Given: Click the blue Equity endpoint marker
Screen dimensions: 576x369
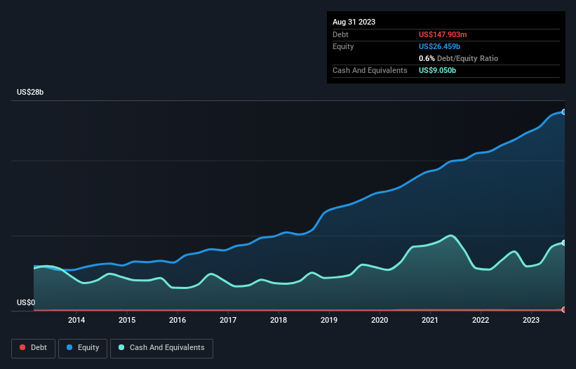Looking at the screenshot, I should coord(563,112).
